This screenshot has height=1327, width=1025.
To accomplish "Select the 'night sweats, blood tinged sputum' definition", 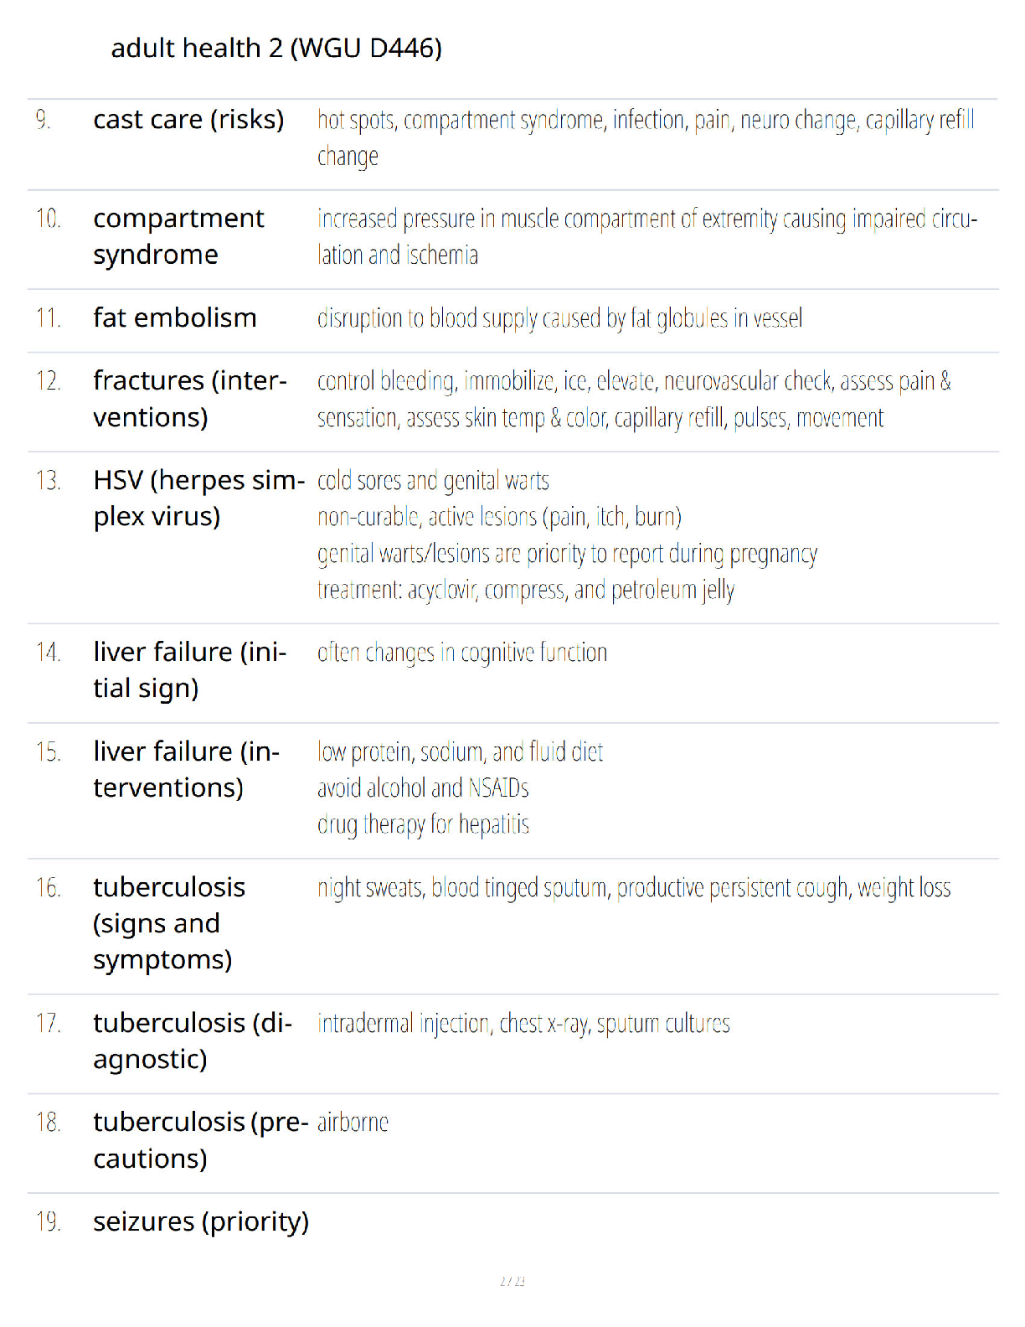I will point(634,888).
